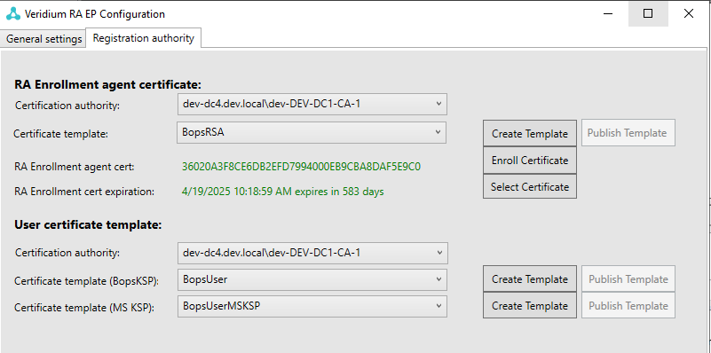711x353 pixels.
Task: Maximize the configuration window
Action: pos(648,14)
